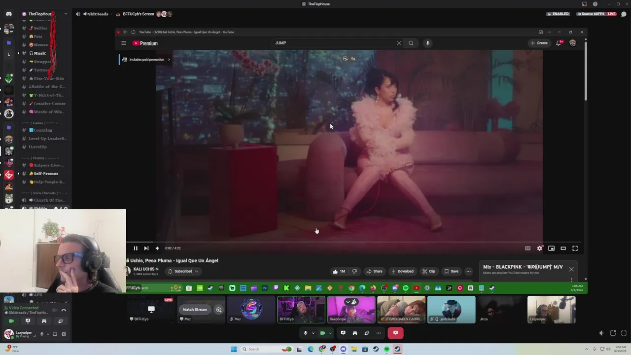Screen dimensions: 631x355
Task: Switch YouTube player to miniplayer
Action: pyautogui.click(x=551, y=248)
